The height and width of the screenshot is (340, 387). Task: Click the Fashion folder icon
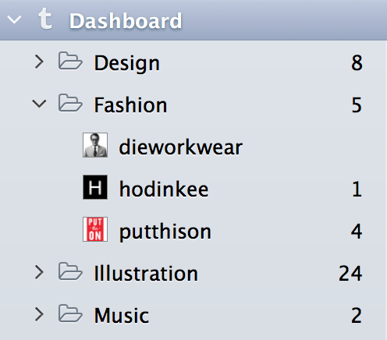click(70, 103)
